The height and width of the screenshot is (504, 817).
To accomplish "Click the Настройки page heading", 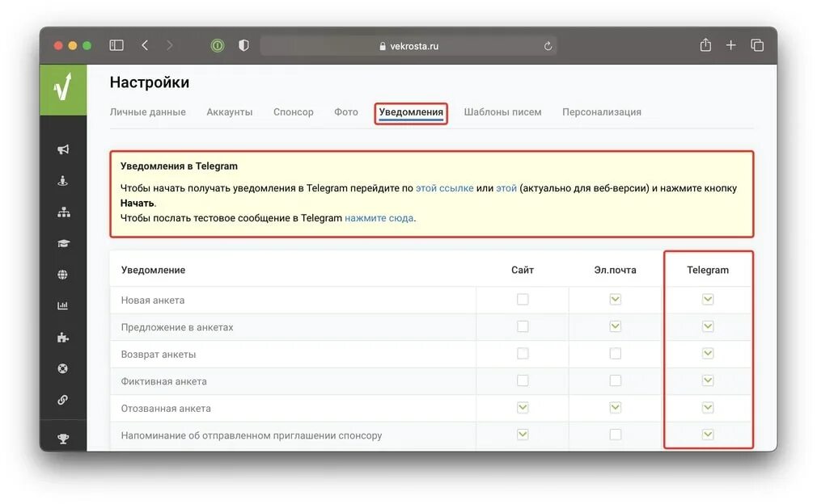I will 150,82.
